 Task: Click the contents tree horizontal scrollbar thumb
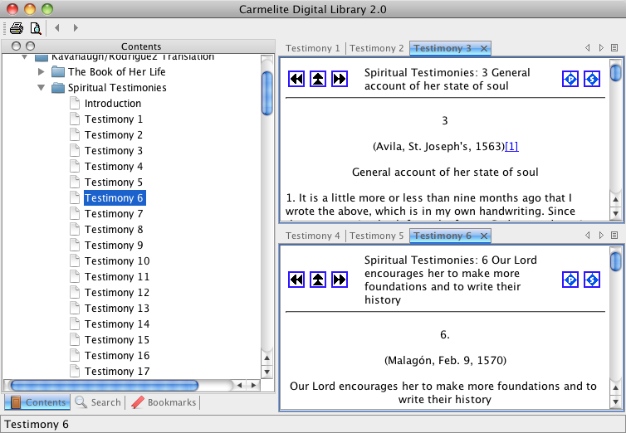tap(103, 385)
